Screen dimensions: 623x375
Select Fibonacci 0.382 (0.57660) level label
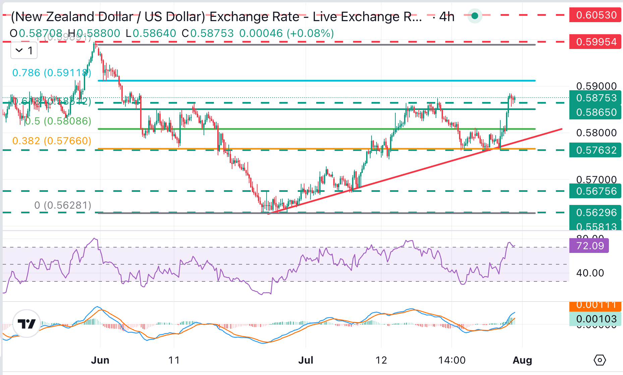pos(52,141)
